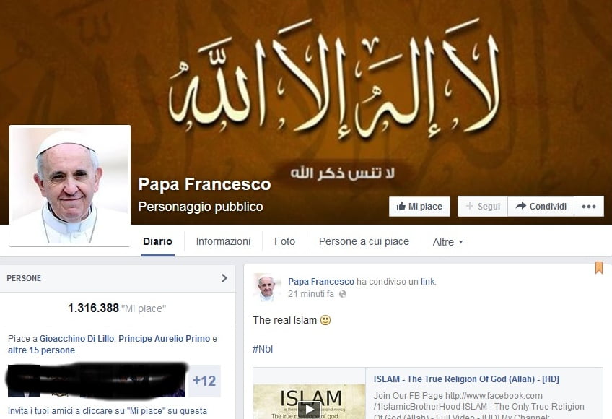Open the Informazioni tab
Viewport: 612px width, 419px height.
pos(223,241)
